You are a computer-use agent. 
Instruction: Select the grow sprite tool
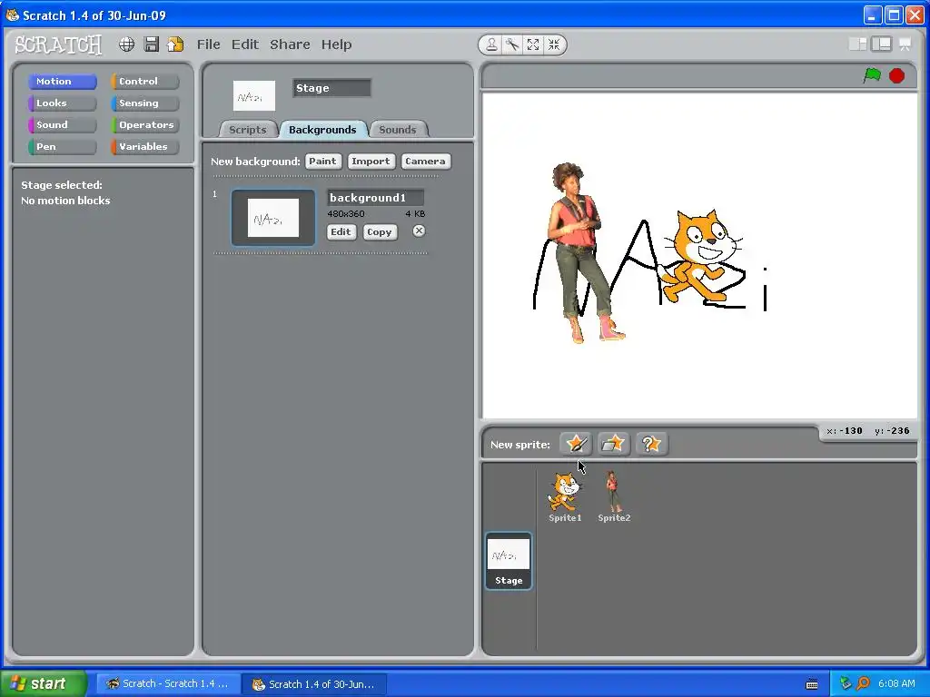[533, 44]
